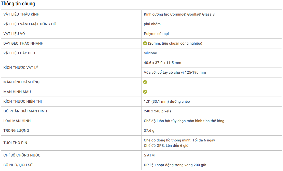Click the wrist circumference 125-190 mm text
The width and height of the screenshot is (283, 171).
pyautogui.click(x=175, y=72)
